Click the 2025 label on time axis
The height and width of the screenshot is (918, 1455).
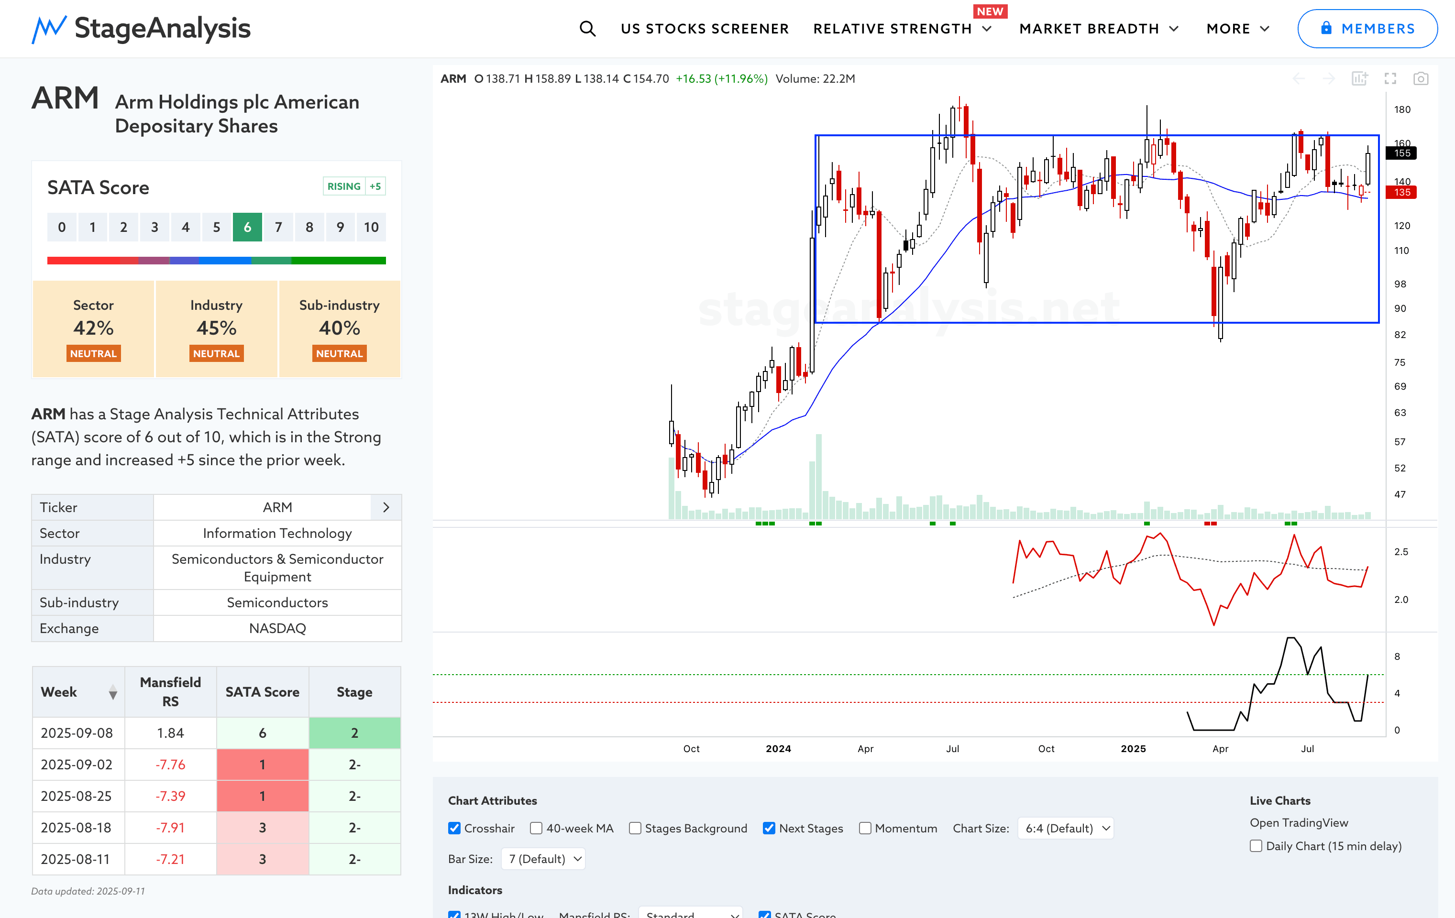(1133, 748)
